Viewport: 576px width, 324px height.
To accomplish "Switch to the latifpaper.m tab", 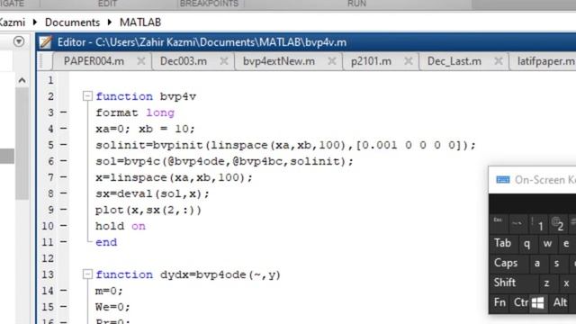I will [545, 61].
